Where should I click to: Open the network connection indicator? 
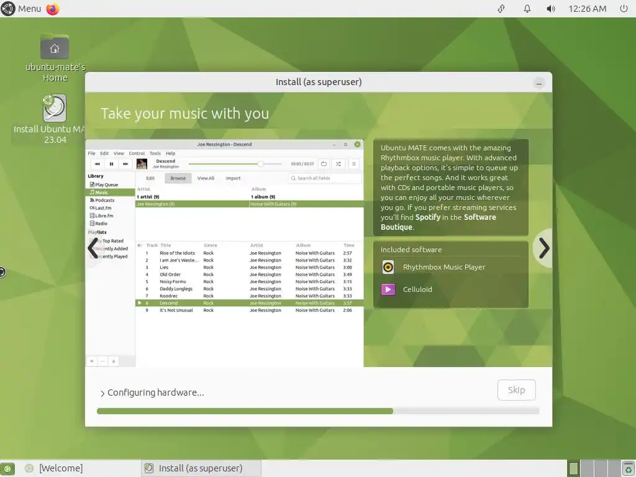[501, 9]
